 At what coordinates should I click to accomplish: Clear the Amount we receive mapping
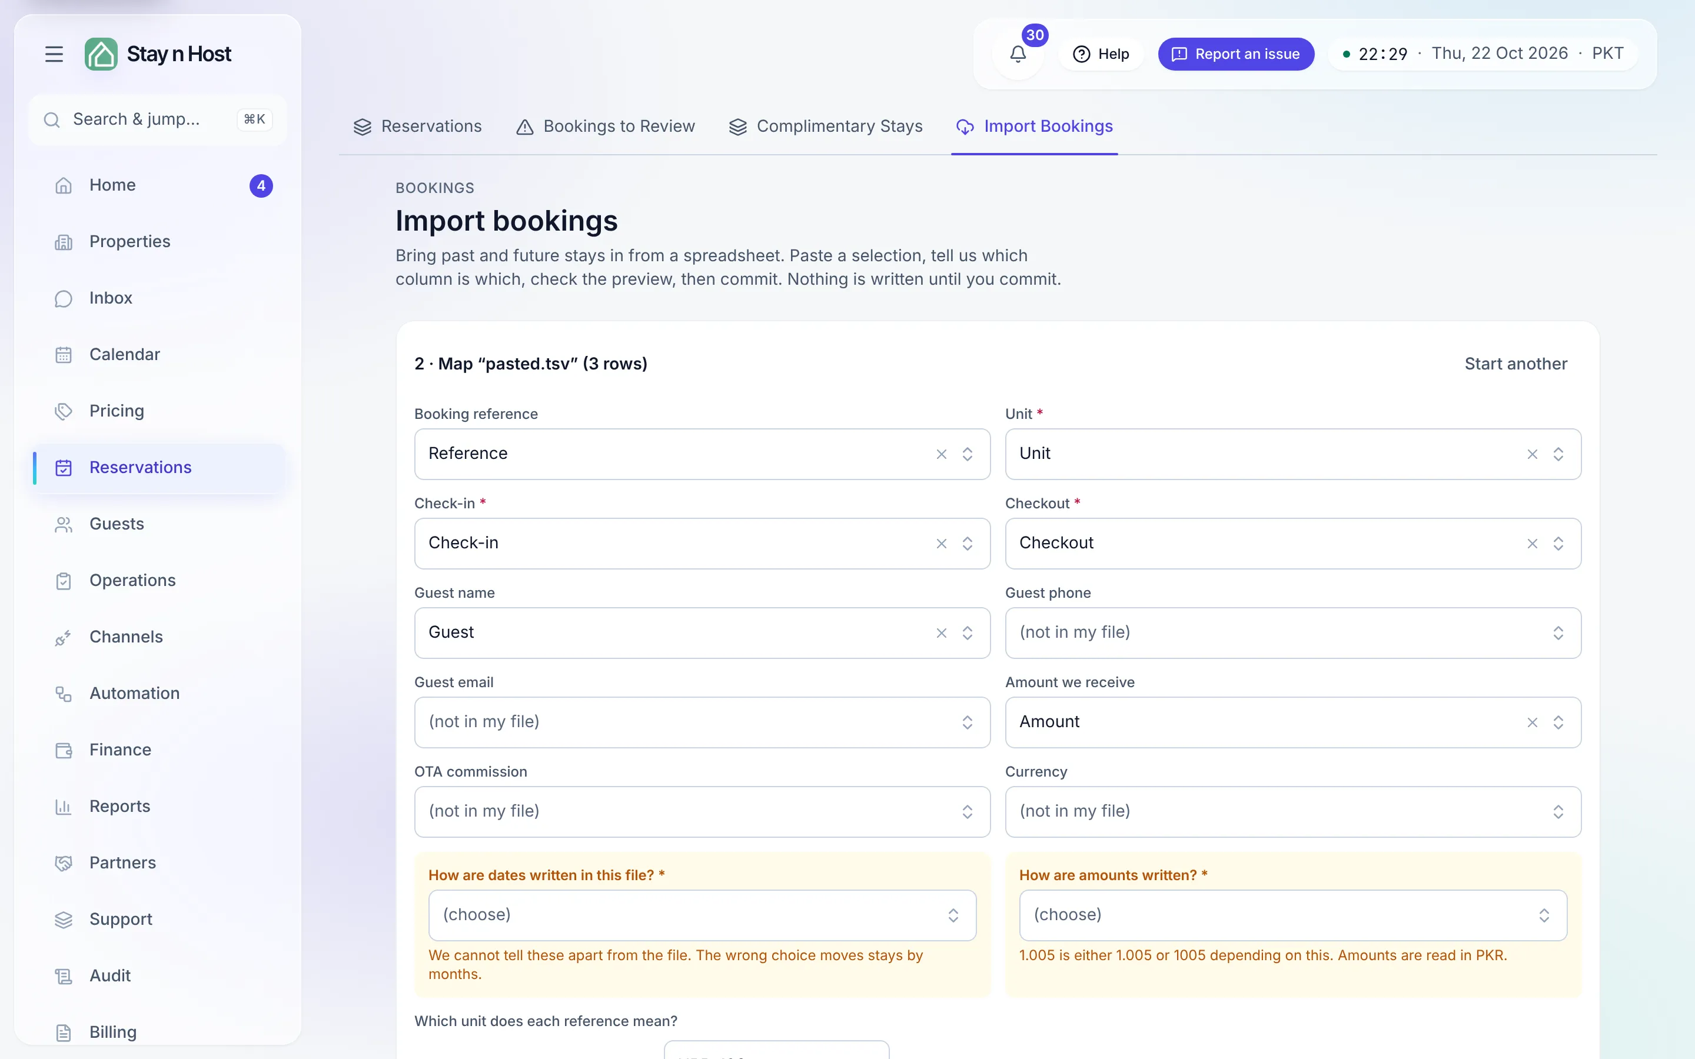1532,722
